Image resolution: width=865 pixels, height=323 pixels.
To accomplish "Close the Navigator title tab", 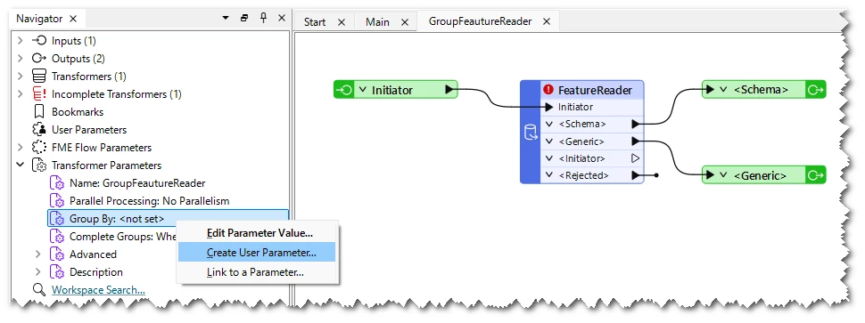I will (x=73, y=19).
